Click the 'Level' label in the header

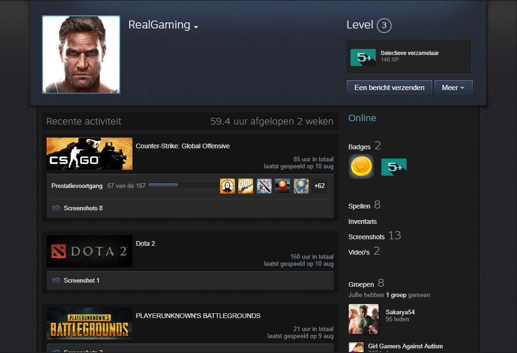pos(360,25)
